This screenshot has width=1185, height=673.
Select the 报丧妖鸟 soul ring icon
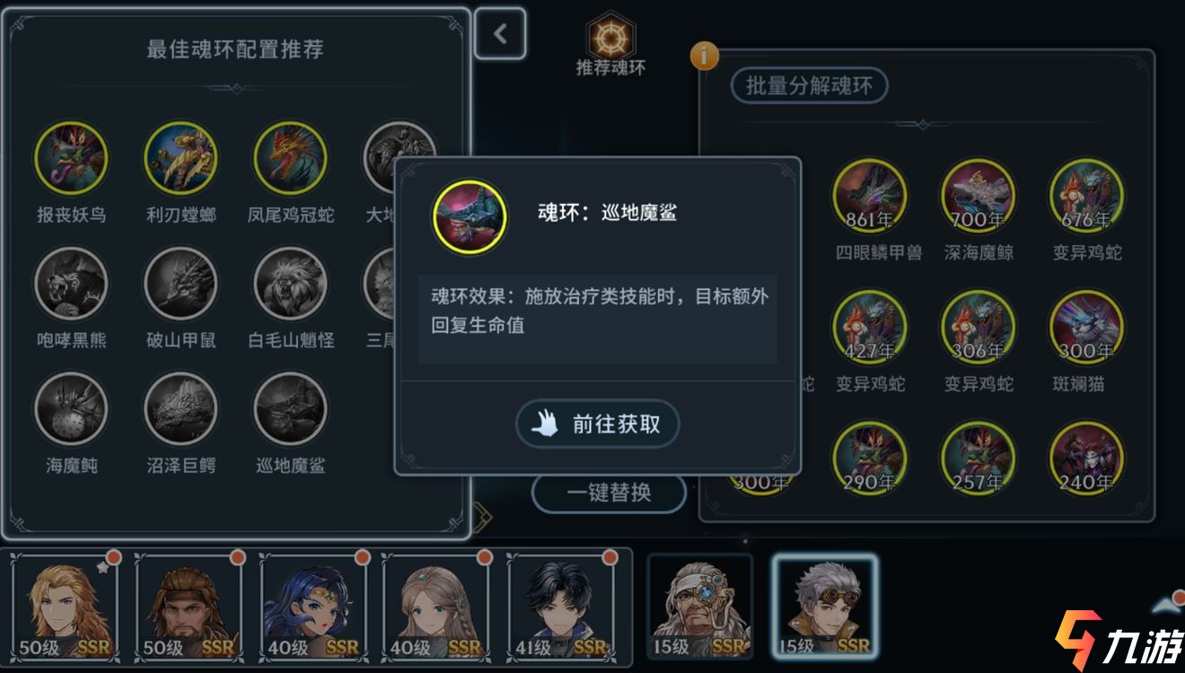(x=71, y=159)
